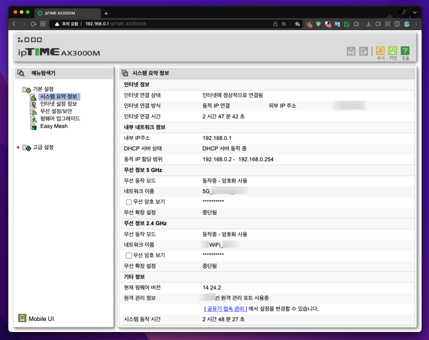Click the 2 시간 47 분 42 초 connection time

[x=223, y=117]
